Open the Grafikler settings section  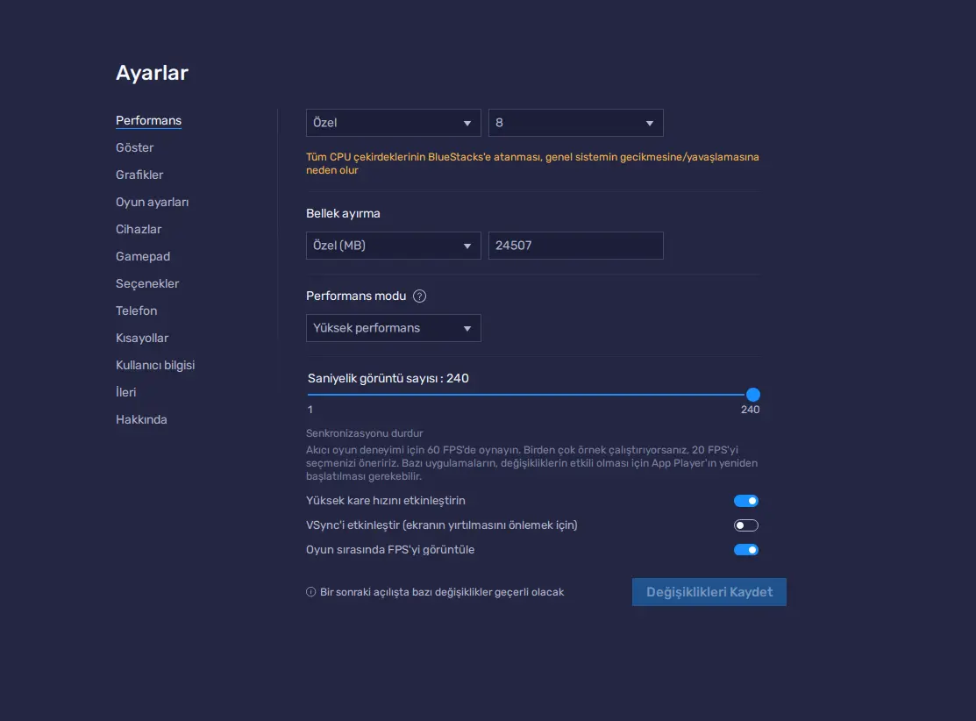[139, 175]
